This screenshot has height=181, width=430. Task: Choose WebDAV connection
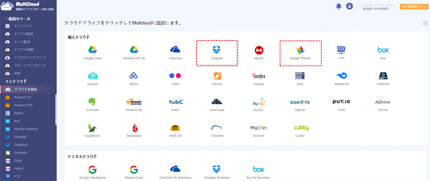click(x=383, y=79)
